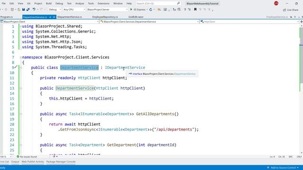Close the DepartmentService.cs tab
The height and width of the screenshot is (170, 303).
(x=54, y=17)
